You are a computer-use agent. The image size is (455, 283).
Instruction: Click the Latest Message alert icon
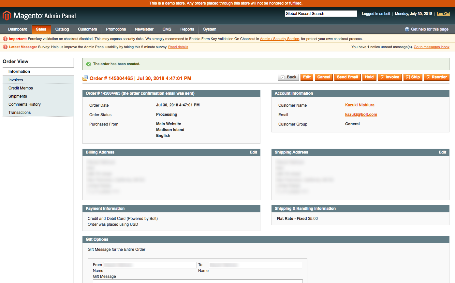click(x=5, y=47)
